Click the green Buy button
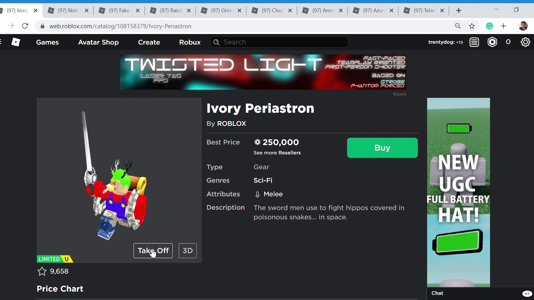The height and width of the screenshot is (300, 534). (x=382, y=148)
